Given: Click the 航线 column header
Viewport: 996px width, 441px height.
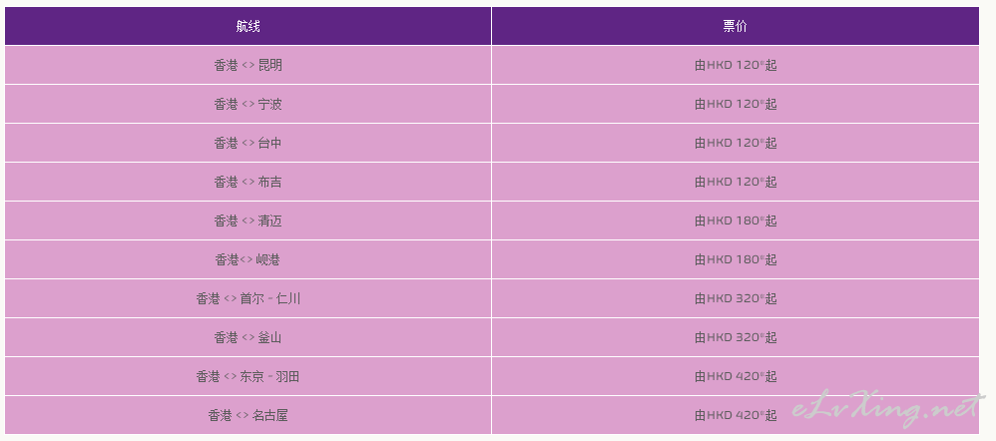Looking at the screenshot, I should [x=248, y=26].
